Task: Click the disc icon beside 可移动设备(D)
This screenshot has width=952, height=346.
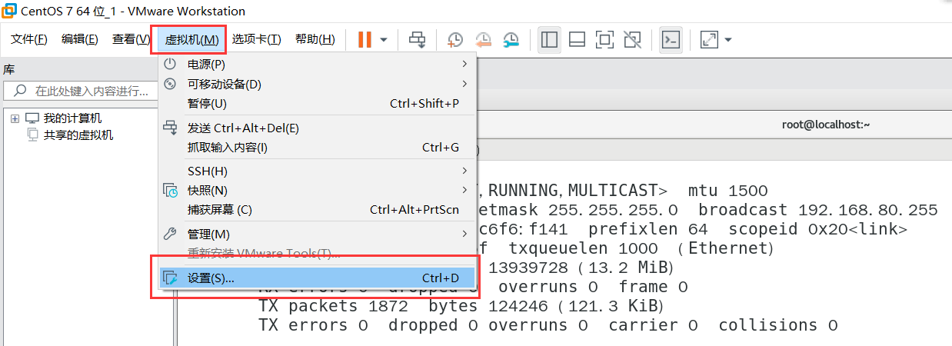Action: click(x=170, y=84)
